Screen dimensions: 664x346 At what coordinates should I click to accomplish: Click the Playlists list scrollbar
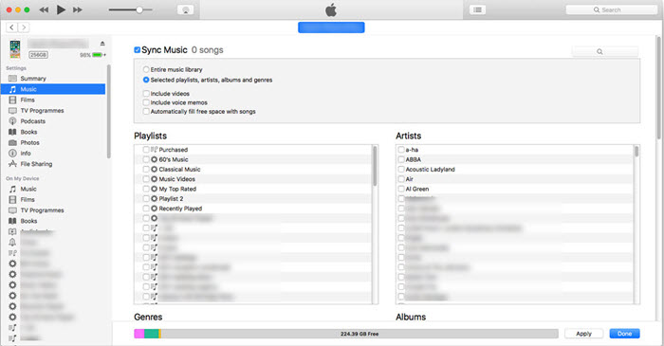[375, 166]
